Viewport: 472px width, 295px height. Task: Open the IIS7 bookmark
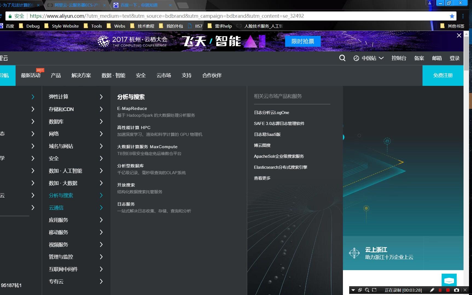(x=195, y=26)
